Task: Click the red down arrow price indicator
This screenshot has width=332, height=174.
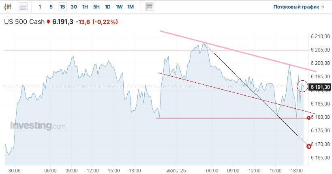Action: [48, 22]
